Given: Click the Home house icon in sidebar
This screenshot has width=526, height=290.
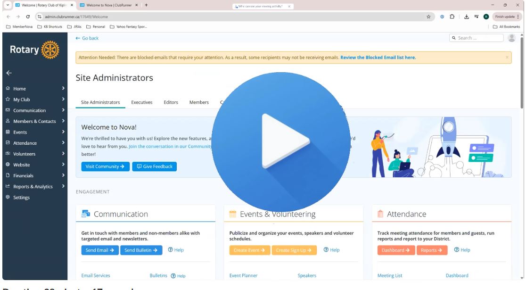Looking at the screenshot, I should (x=8, y=88).
